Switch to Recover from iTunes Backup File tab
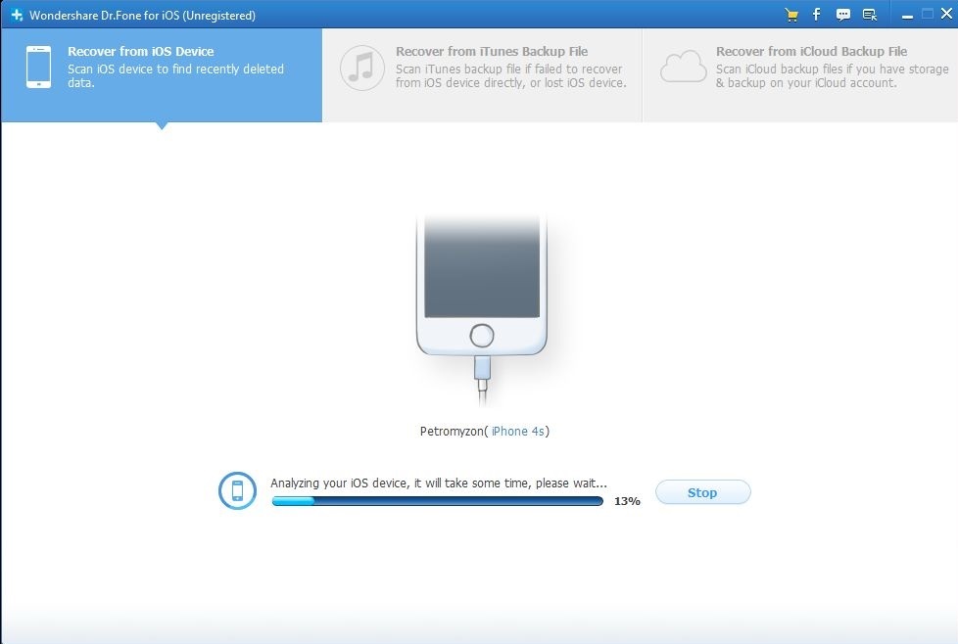Viewport: 958px width, 644px height. pyautogui.click(x=482, y=75)
